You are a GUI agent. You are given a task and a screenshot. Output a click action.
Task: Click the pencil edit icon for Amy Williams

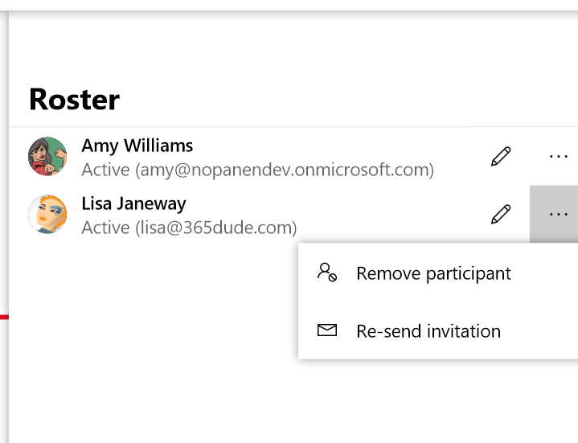click(x=500, y=157)
